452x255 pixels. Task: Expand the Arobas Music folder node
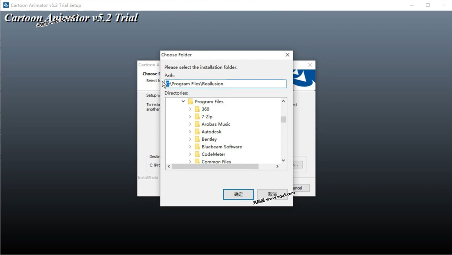190,124
